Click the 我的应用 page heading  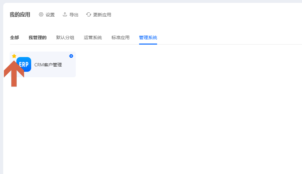pyautogui.click(x=20, y=15)
